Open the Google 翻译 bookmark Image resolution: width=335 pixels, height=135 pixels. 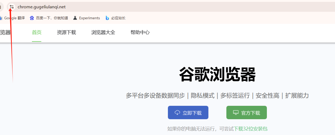[12, 18]
